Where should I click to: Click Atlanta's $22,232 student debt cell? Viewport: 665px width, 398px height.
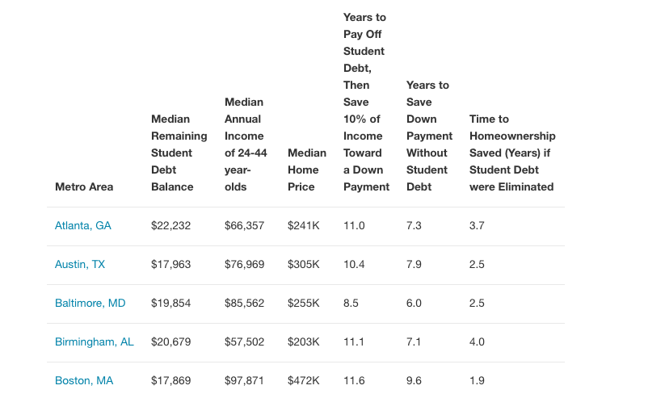(x=170, y=226)
